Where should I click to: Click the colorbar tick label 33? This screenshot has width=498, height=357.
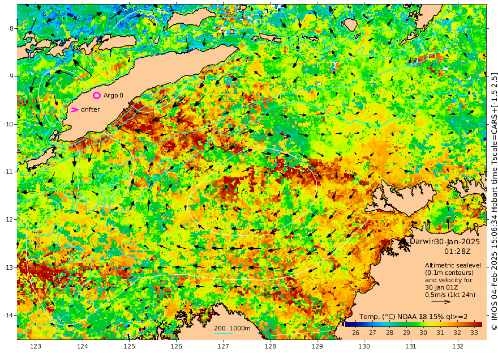click(474, 333)
